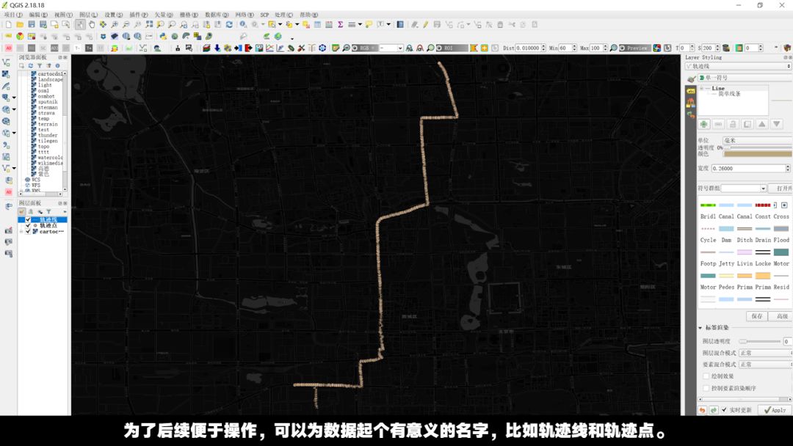Open the 项目 menu
This screenshot has width=793, height=446.
13,15
